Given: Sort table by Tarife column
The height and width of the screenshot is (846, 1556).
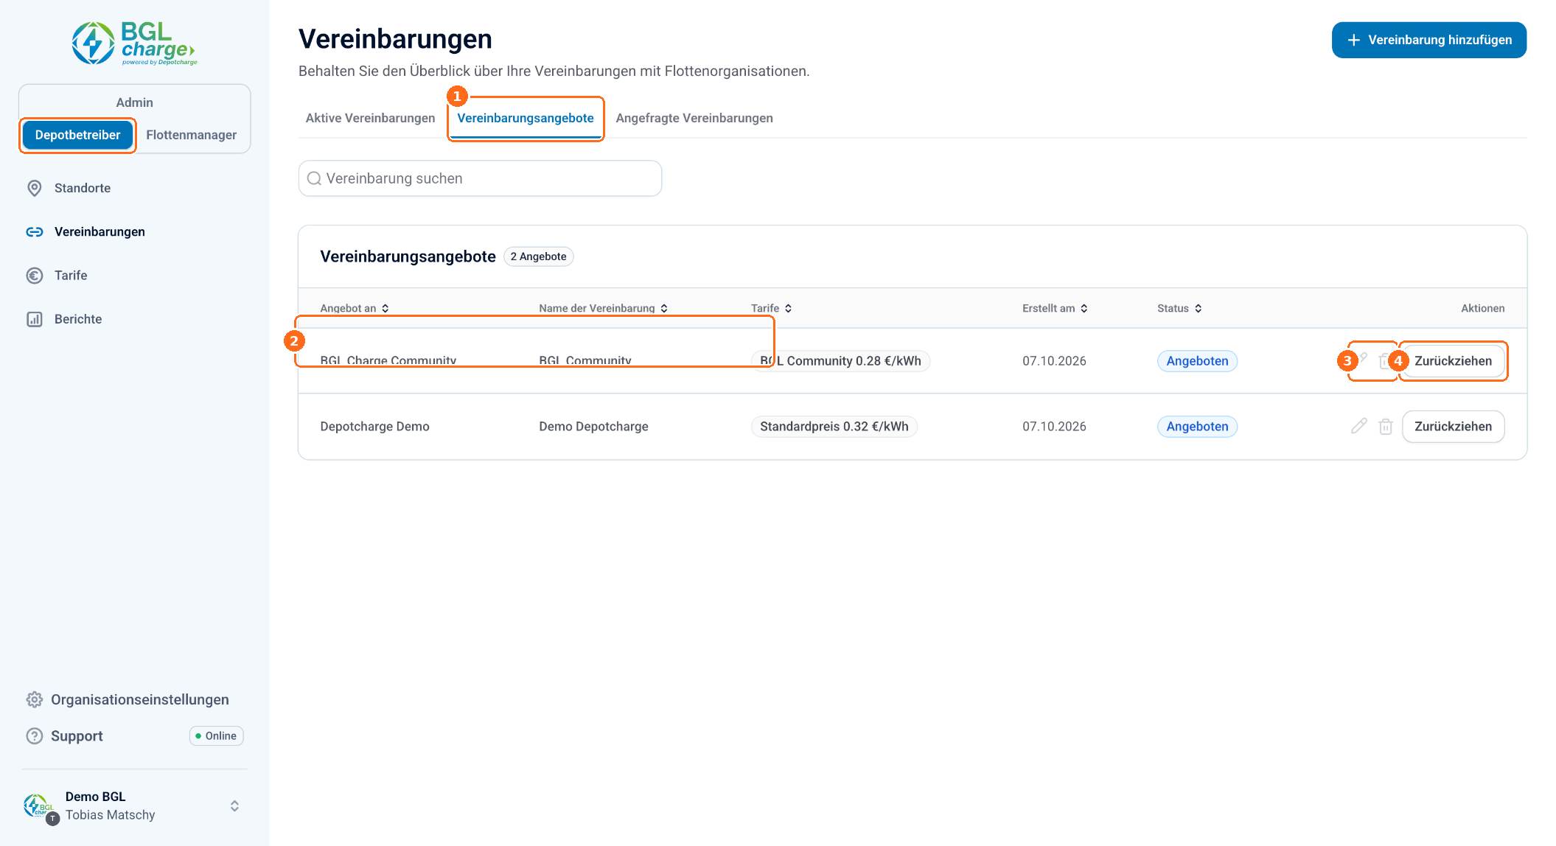Looking at the screenshot, I should point(771,308).
